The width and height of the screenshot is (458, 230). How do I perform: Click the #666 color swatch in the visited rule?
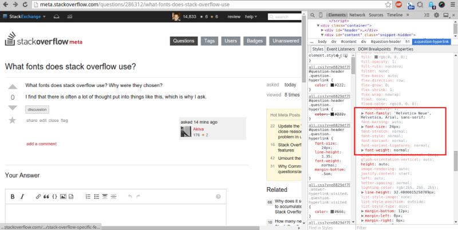coord(332,212)
